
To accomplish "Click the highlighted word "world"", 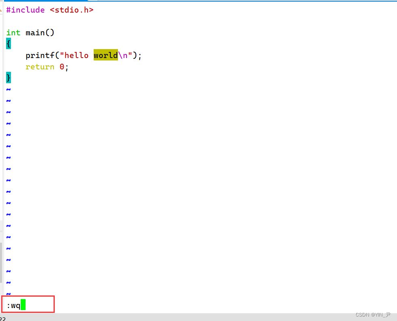I will coord(105,55).
